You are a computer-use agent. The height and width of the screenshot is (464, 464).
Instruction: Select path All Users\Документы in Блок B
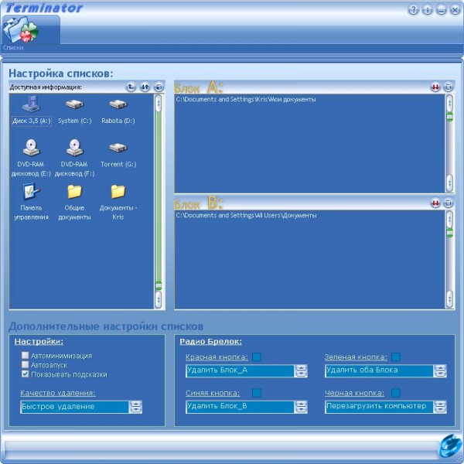(x=246, y=216)
